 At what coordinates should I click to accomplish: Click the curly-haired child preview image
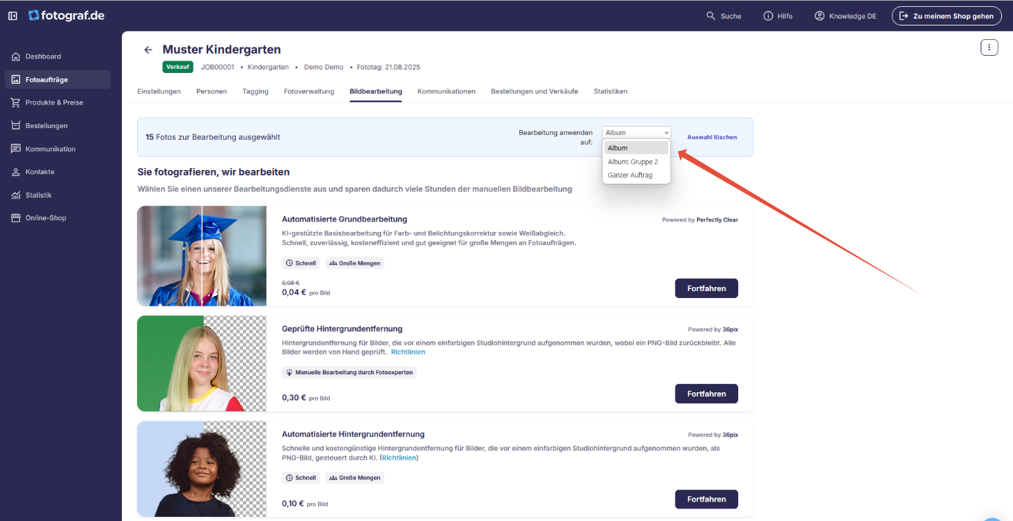(202, 469)
